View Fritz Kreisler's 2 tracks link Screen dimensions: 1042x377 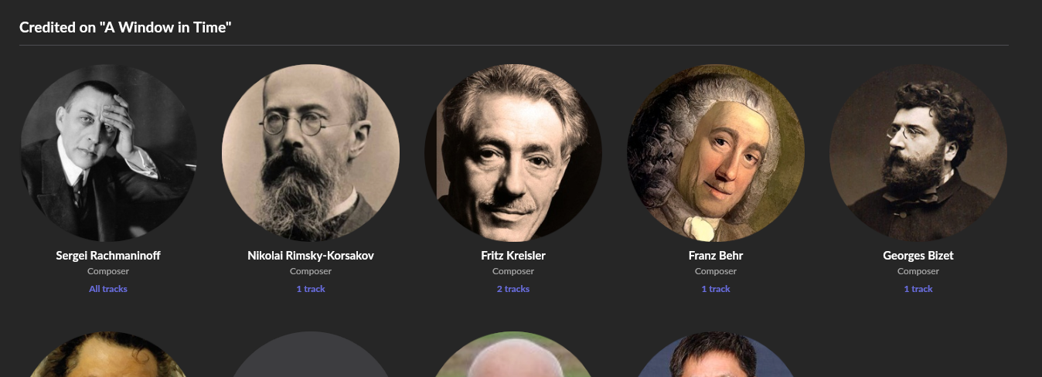(513, 289)
